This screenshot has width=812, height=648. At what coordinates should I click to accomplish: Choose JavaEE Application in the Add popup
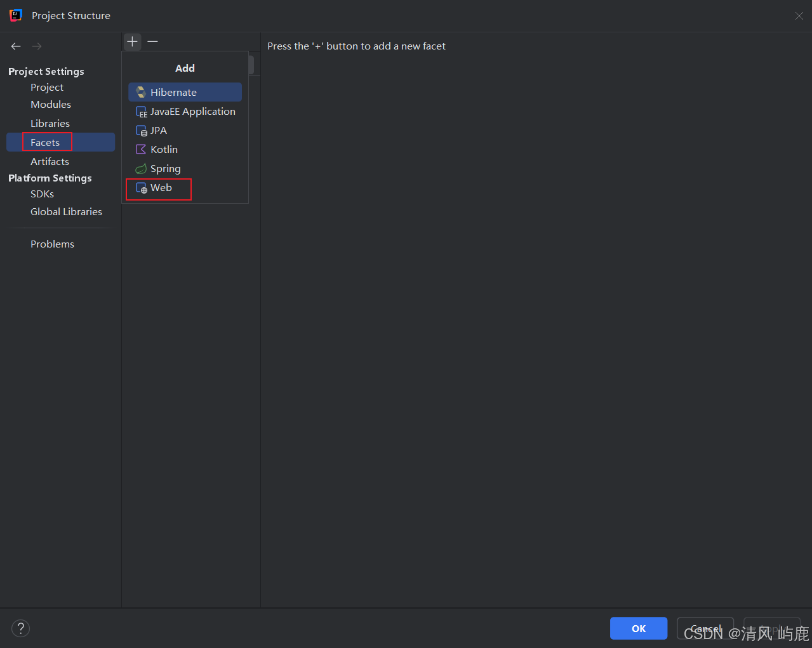[x=185, y=111]
